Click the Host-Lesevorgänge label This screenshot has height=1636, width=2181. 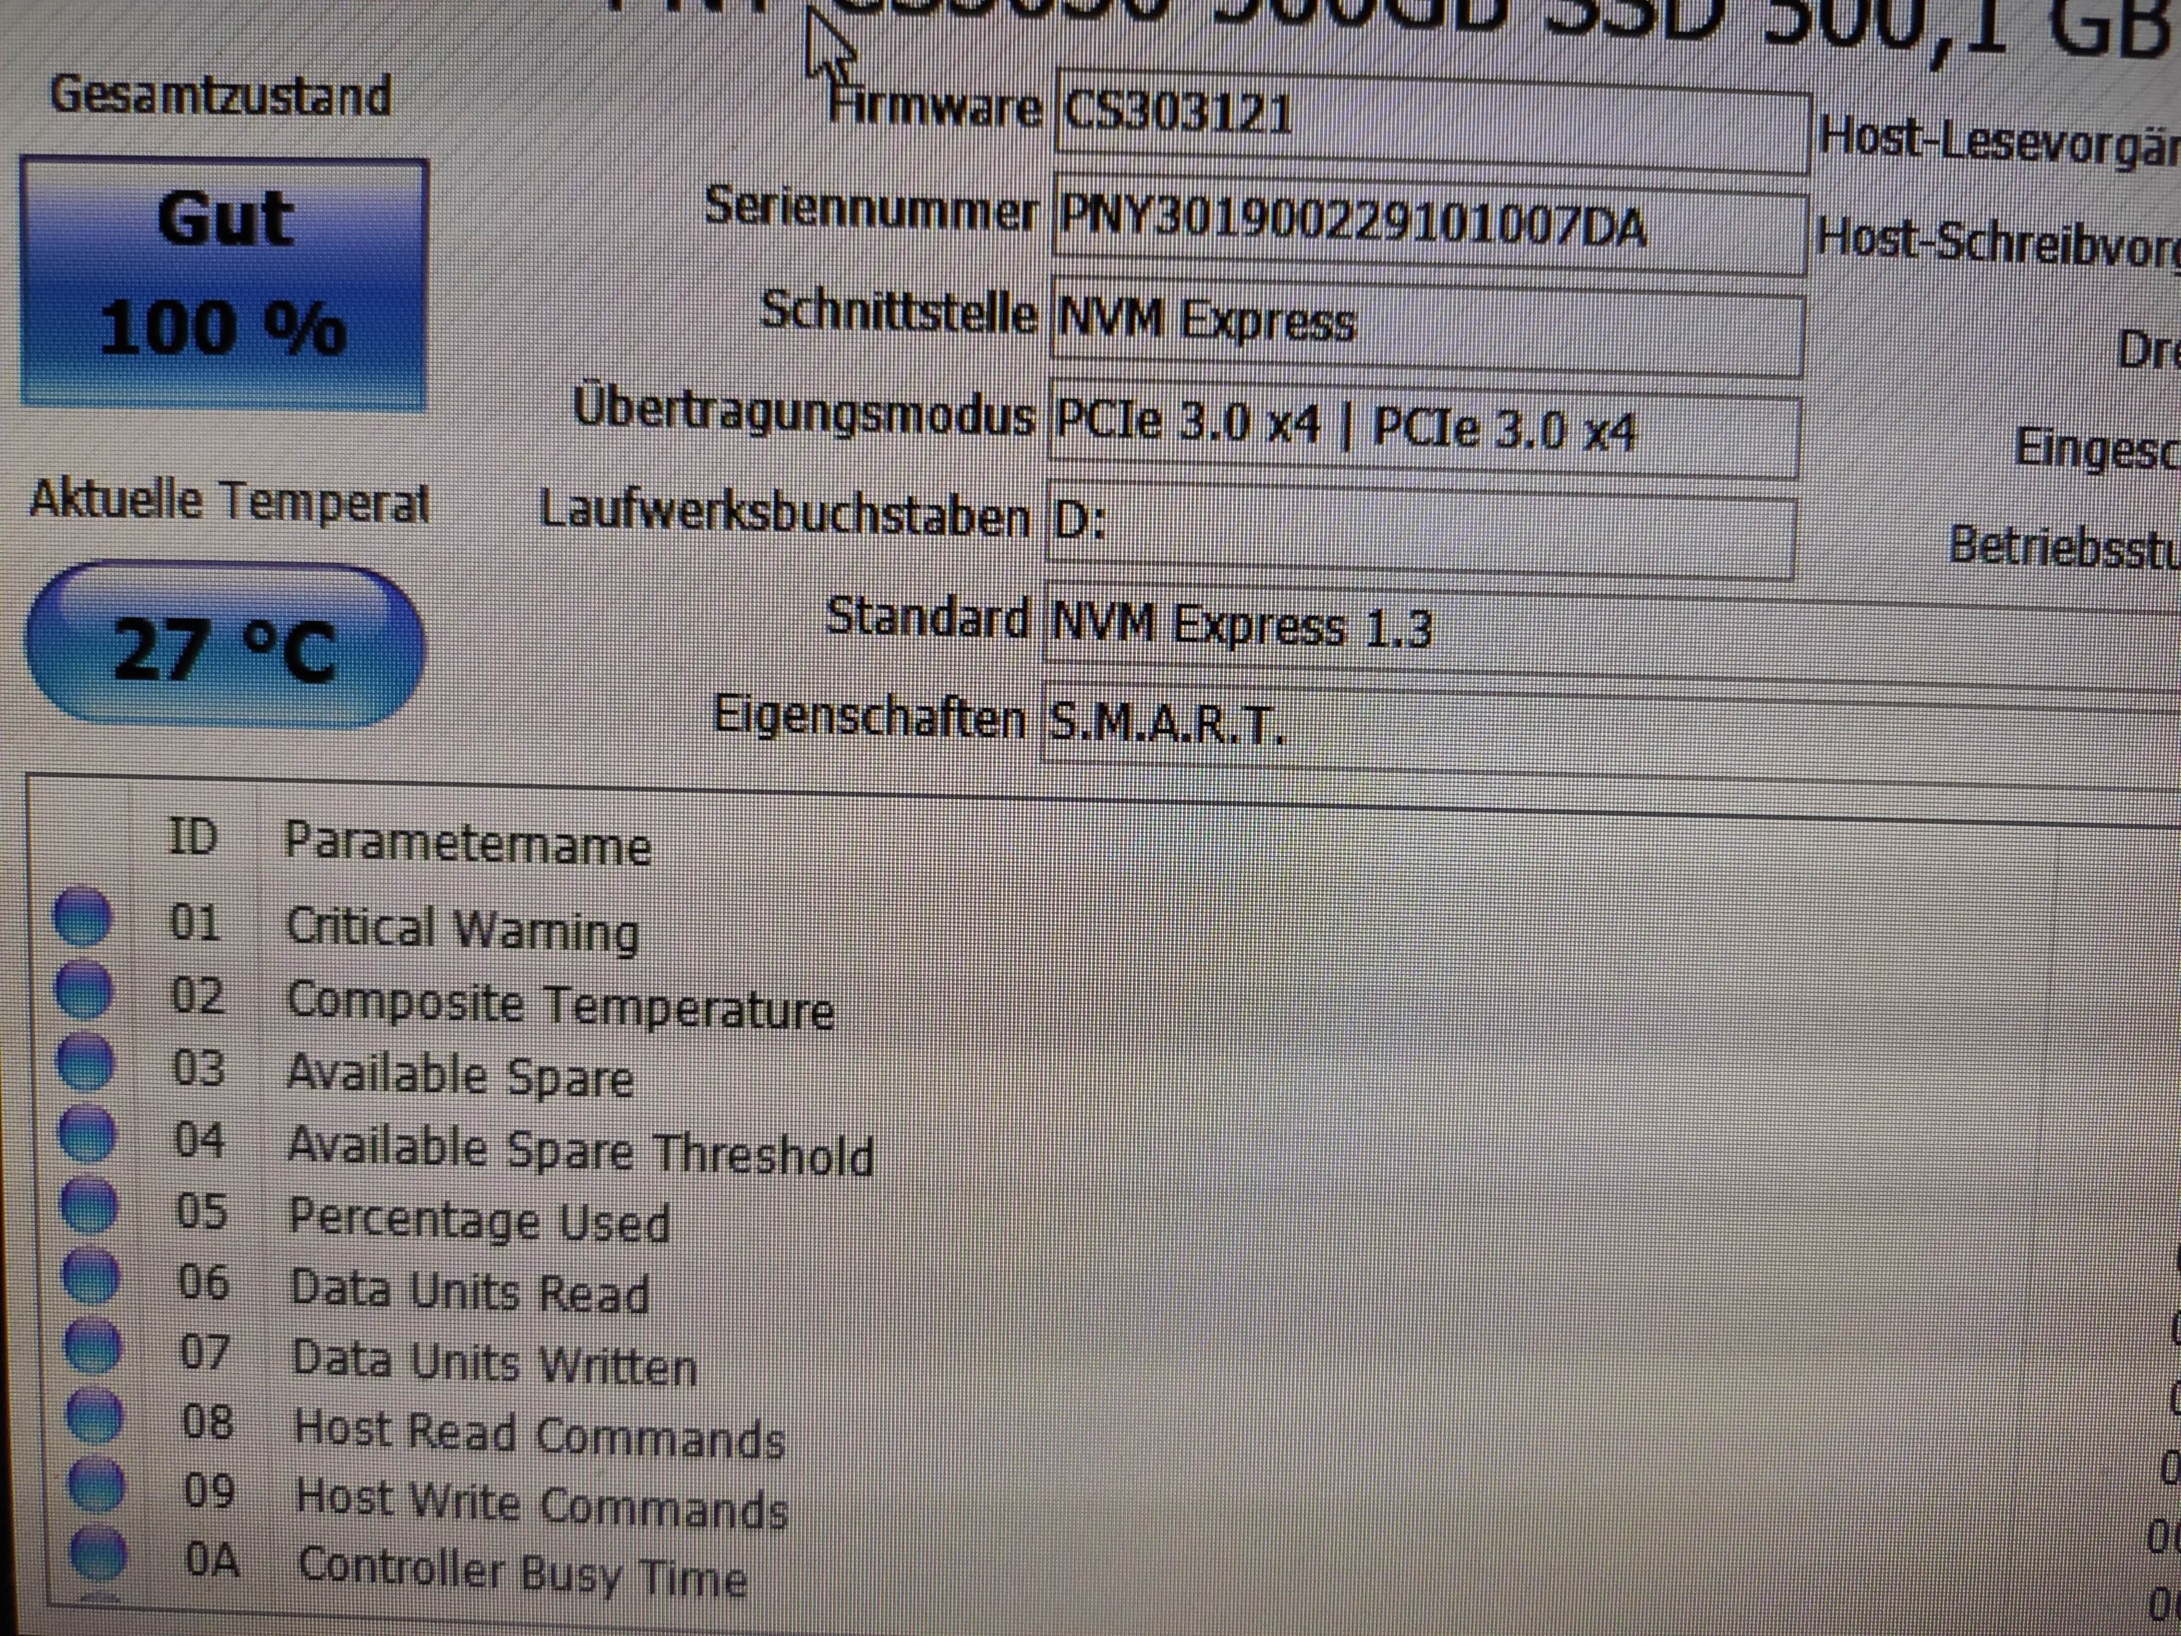(1999, 142)
